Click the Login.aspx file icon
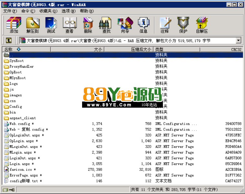This screenshot has height=194, width=245. tap(6, 164)
